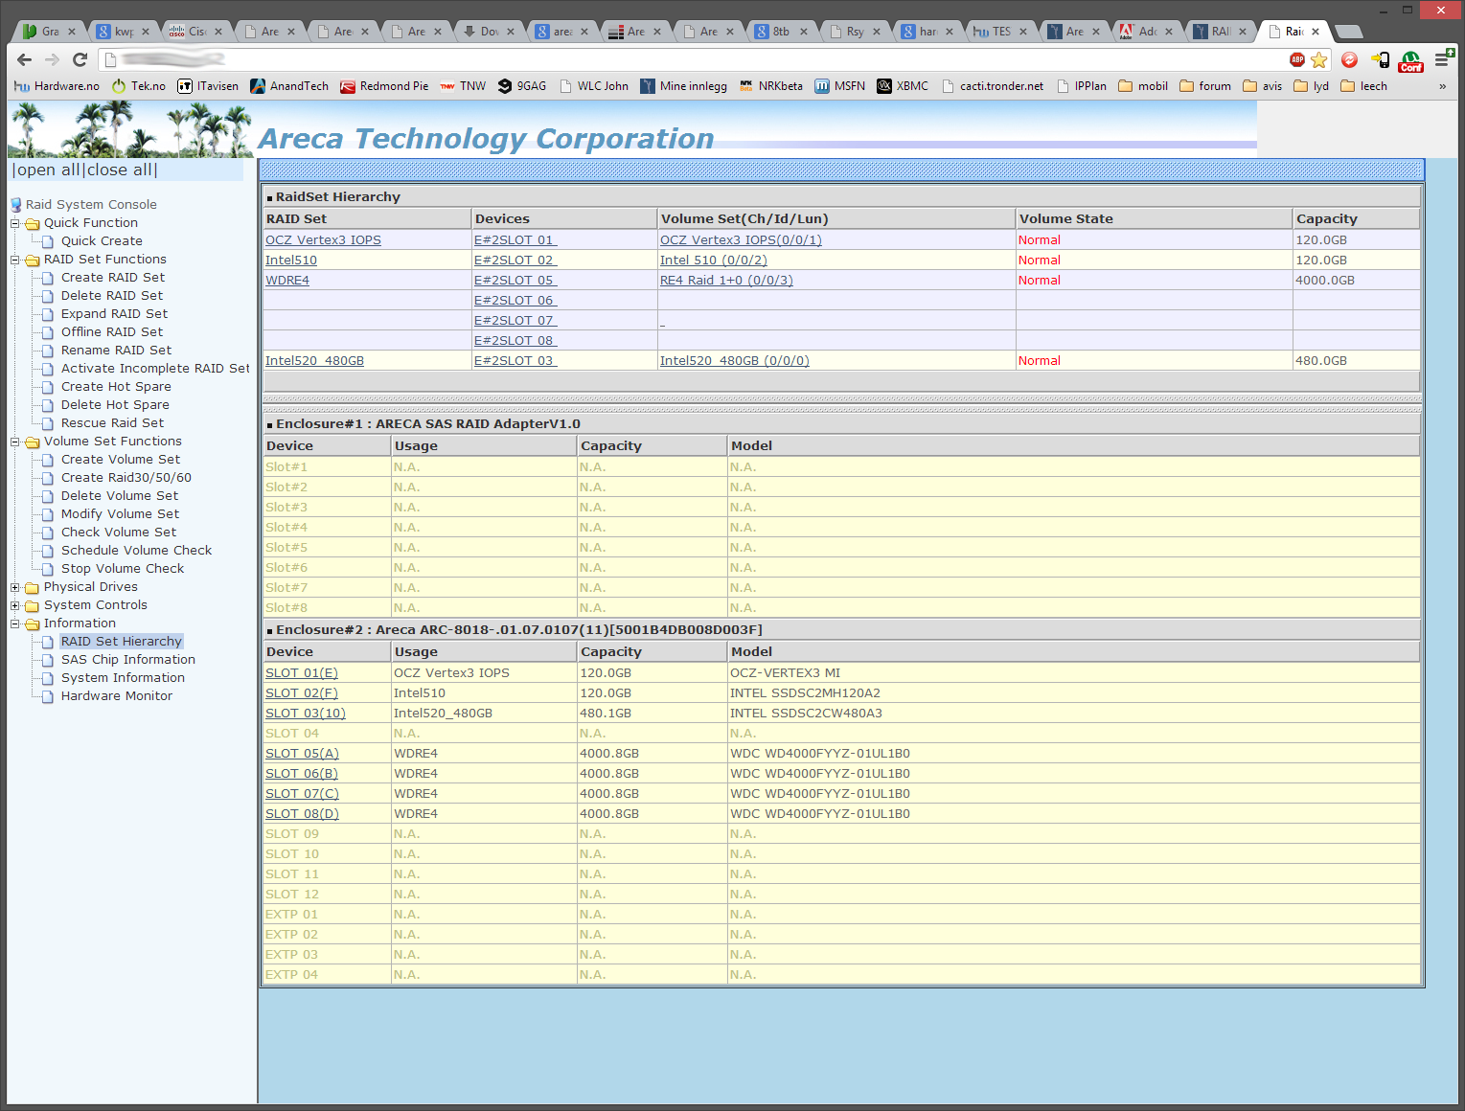Open Quick Create in the tree
This screenshot has width=1465, height=1111.
click(x=102, y=241)
